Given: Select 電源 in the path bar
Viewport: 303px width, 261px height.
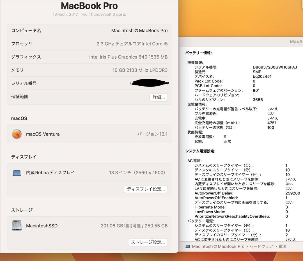Looking at the screenshot, I should point(283,246).
